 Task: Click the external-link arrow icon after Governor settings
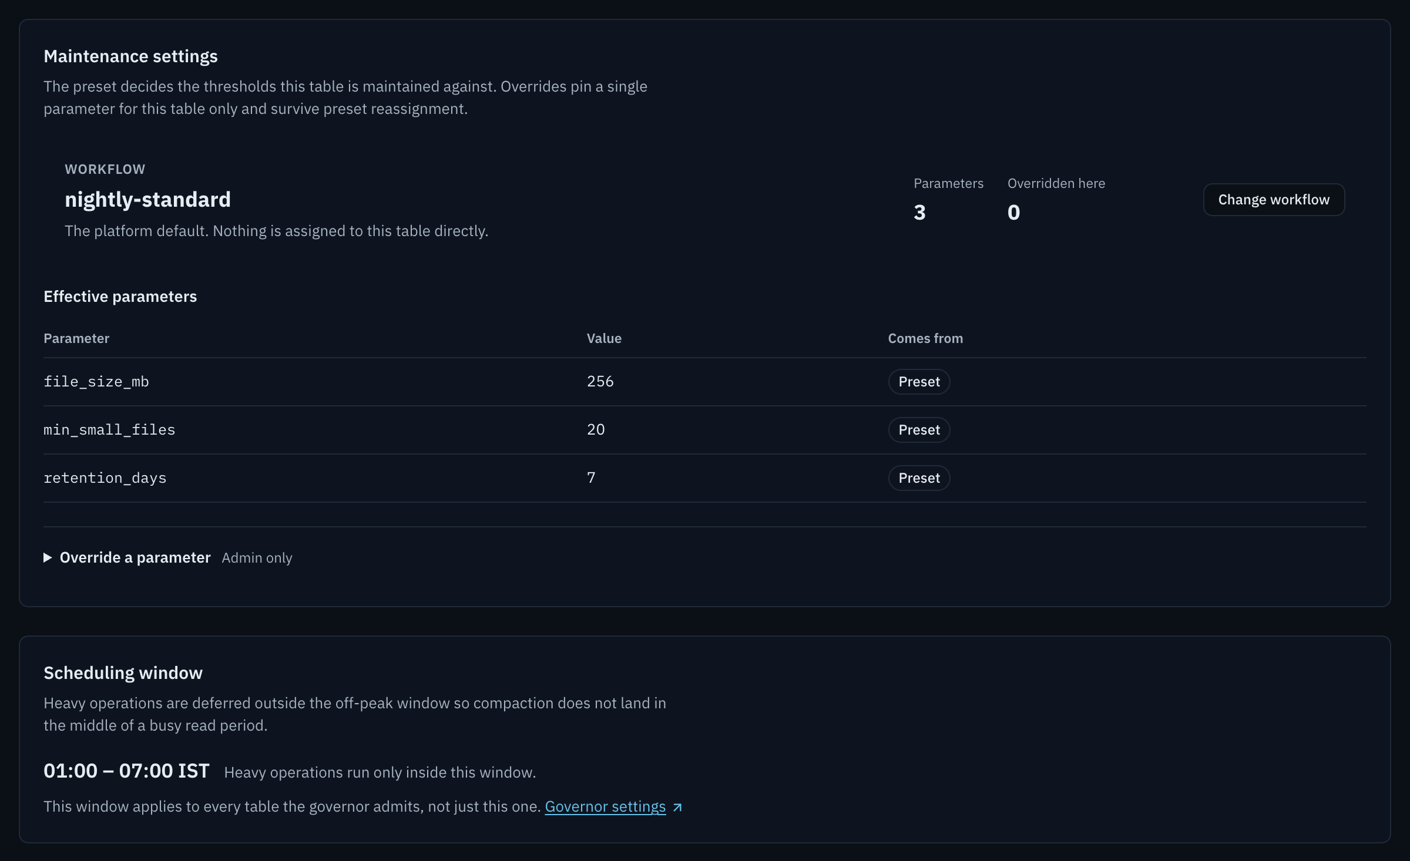(677, 808)
